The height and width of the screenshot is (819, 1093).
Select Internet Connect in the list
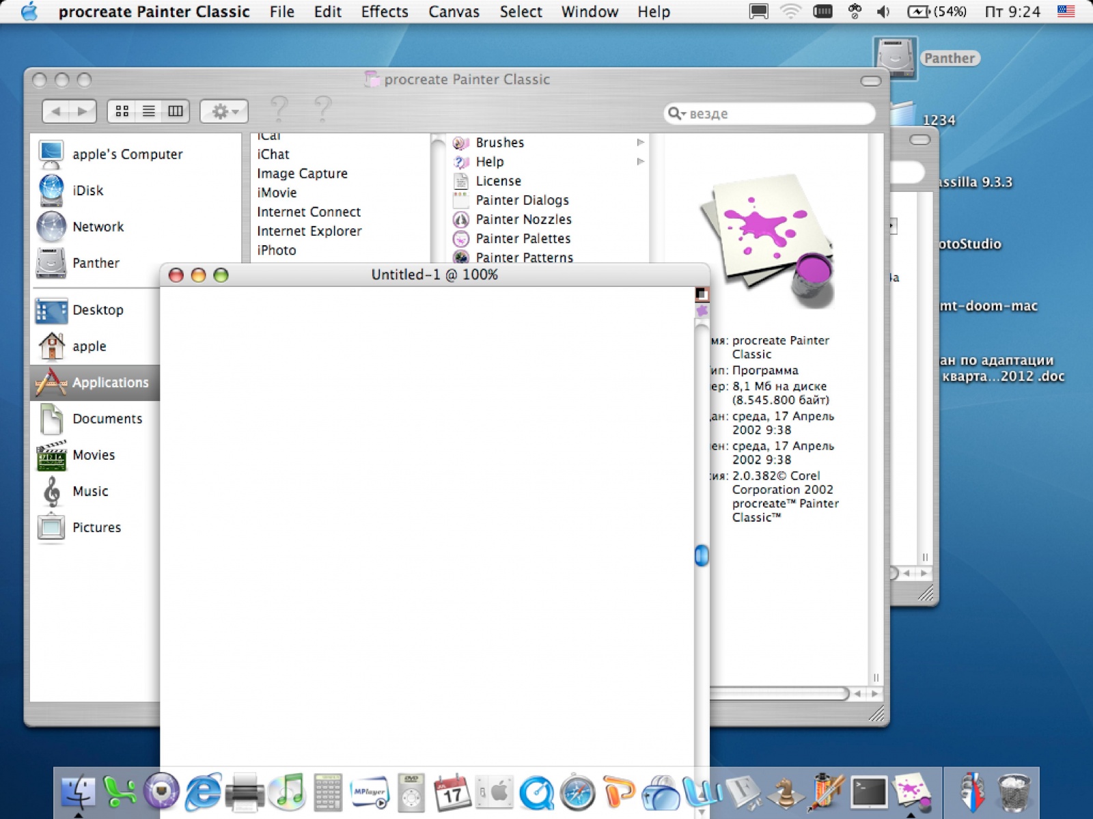click(x=309, y=212)
